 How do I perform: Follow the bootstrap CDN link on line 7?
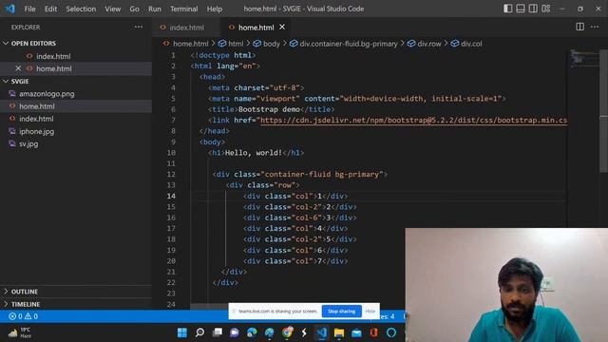(413, 121)
